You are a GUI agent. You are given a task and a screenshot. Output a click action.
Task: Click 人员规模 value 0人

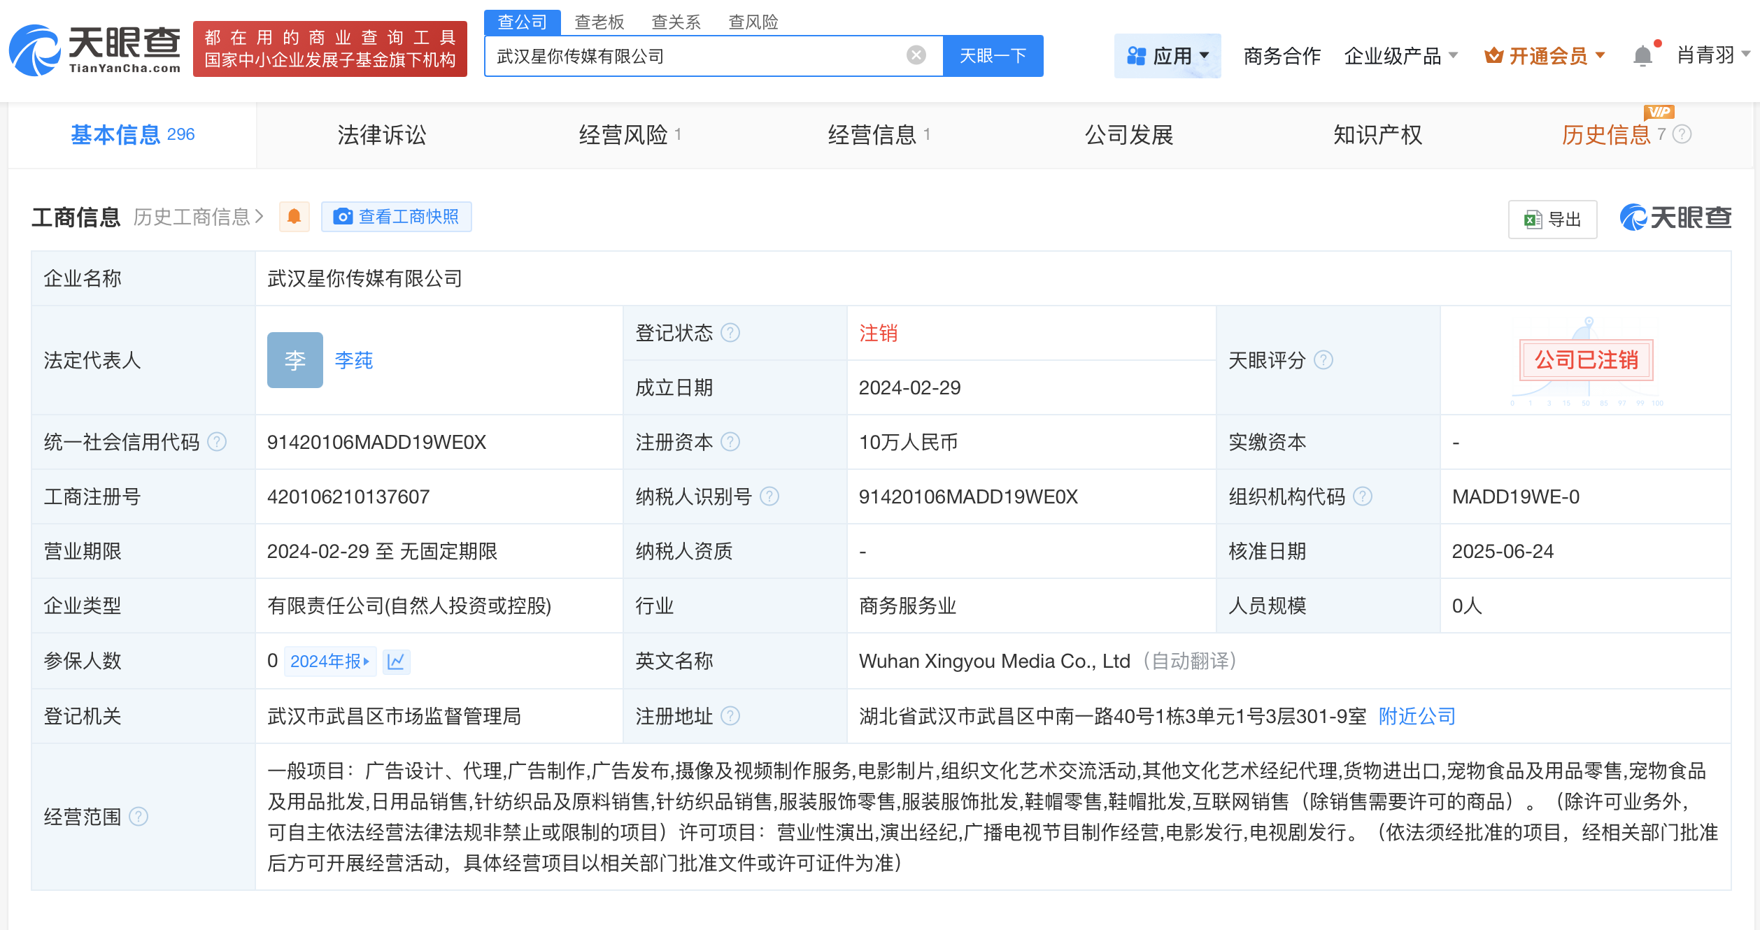(1467, 606)
